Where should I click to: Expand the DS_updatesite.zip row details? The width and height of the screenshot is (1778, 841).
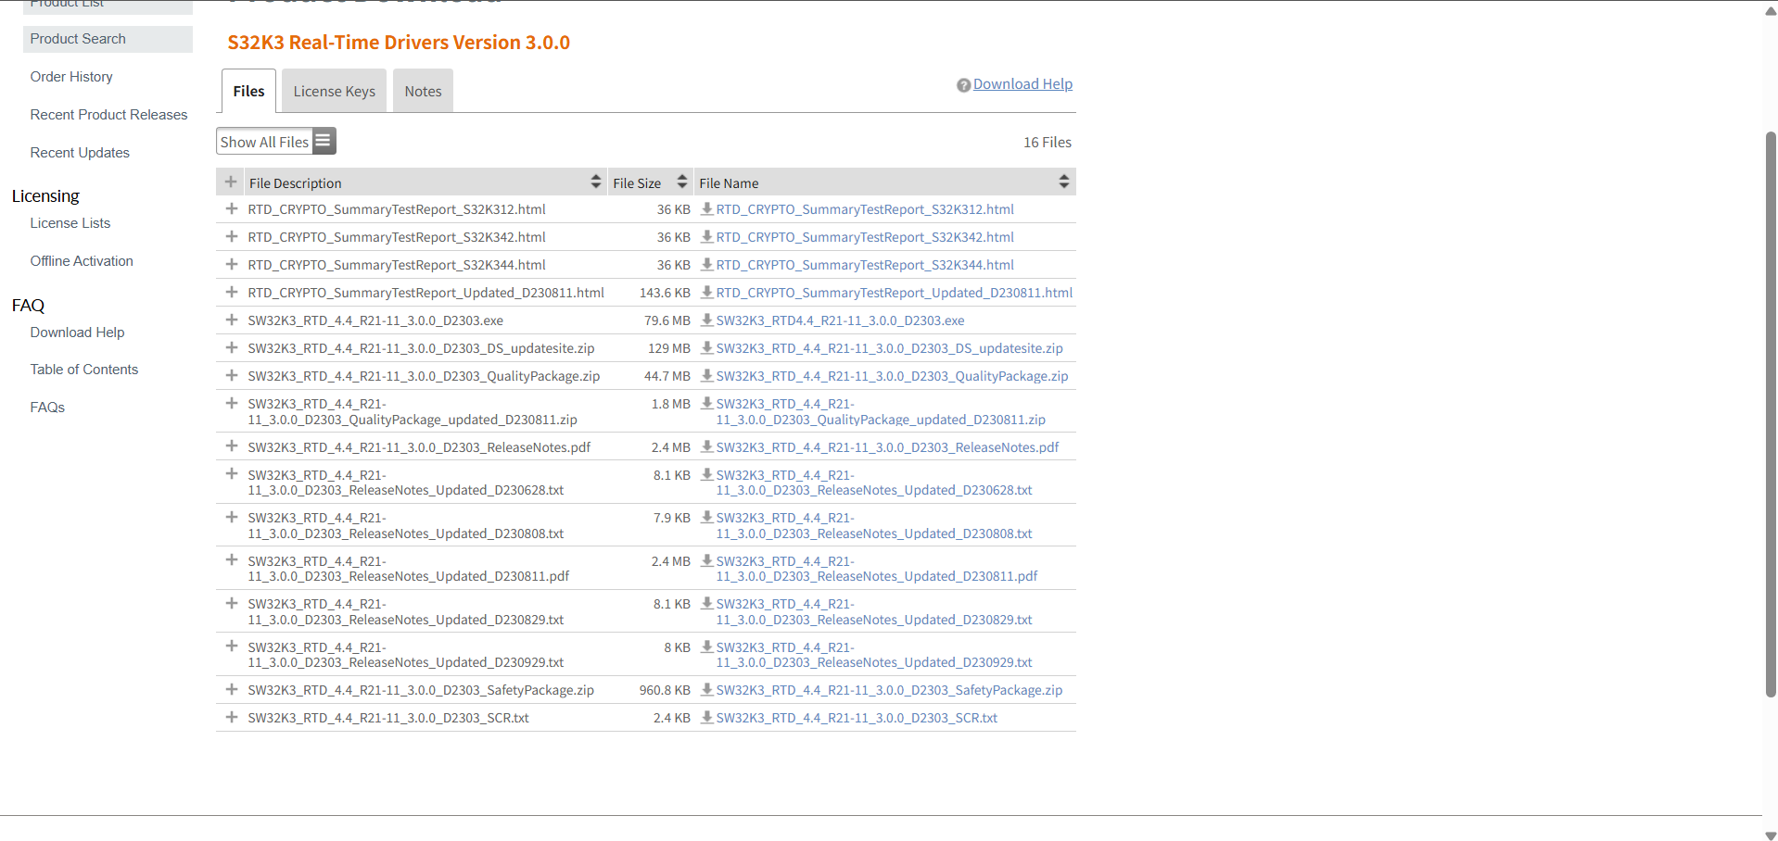click(232, 347)
